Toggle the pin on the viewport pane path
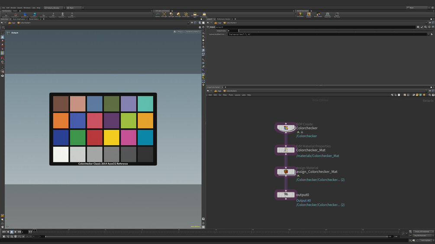Viewport: 435px width, 244px height. tap(192, 23)
